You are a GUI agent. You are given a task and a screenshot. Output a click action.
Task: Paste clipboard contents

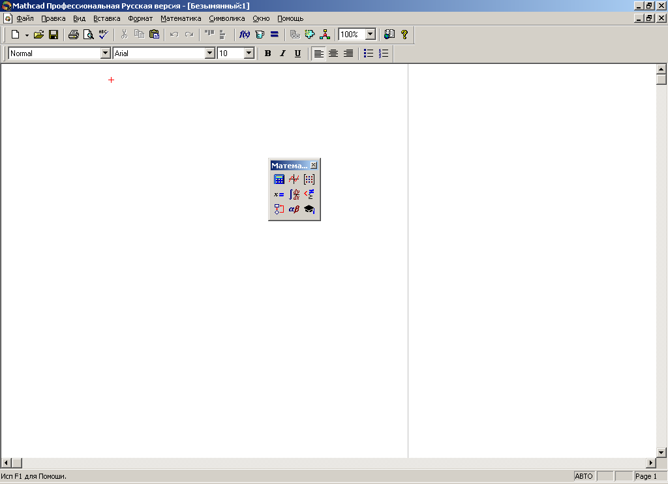(x=154, y=35)
